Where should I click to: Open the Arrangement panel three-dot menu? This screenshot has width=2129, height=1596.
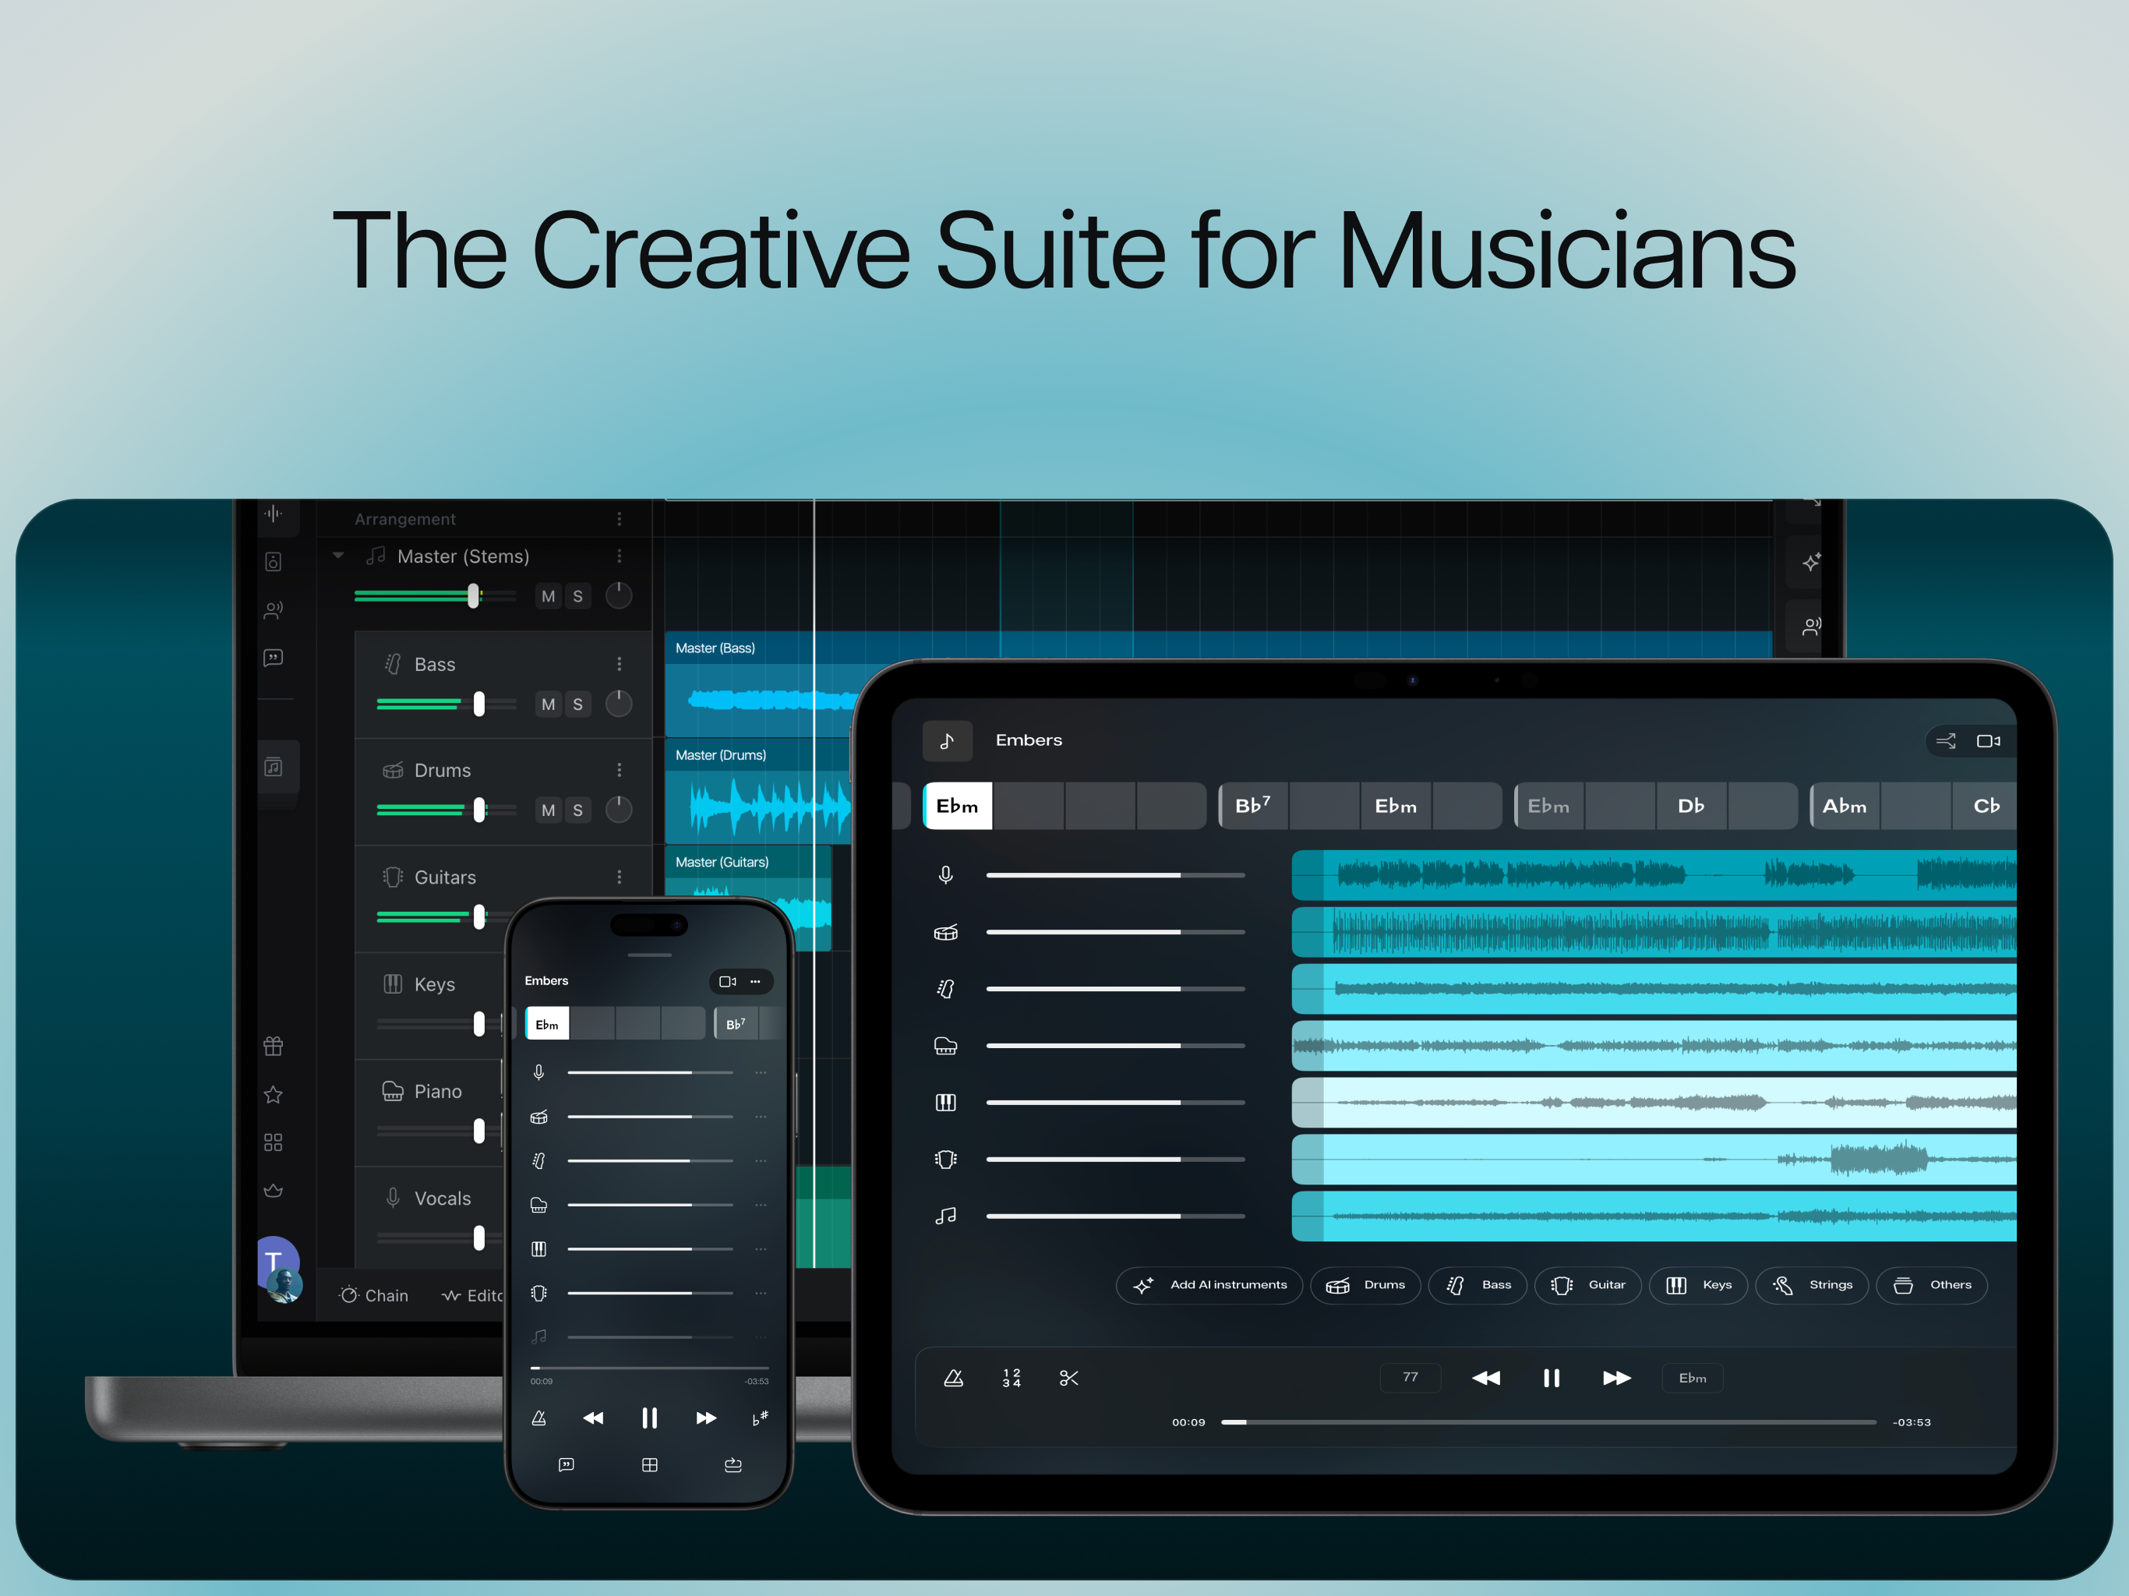click(x=619, y=519)
